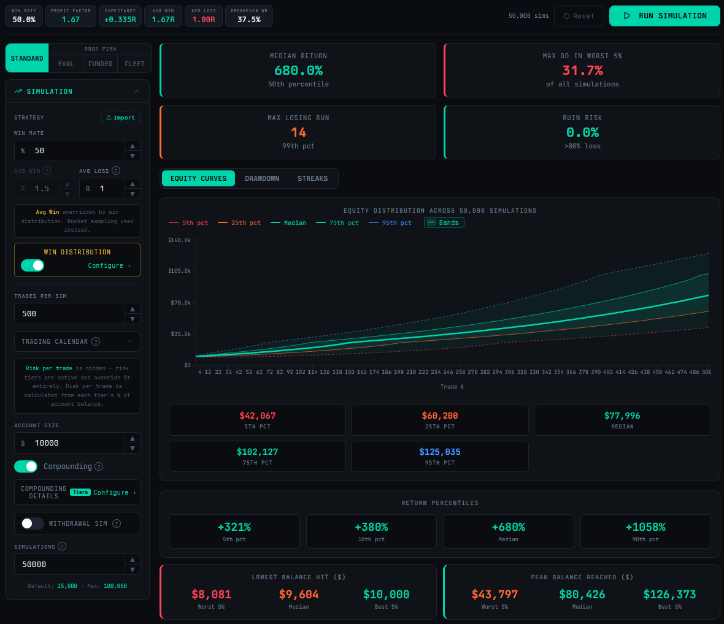Switch to the Drawdown tab
The image size is (724, 624).
(262, 178)
